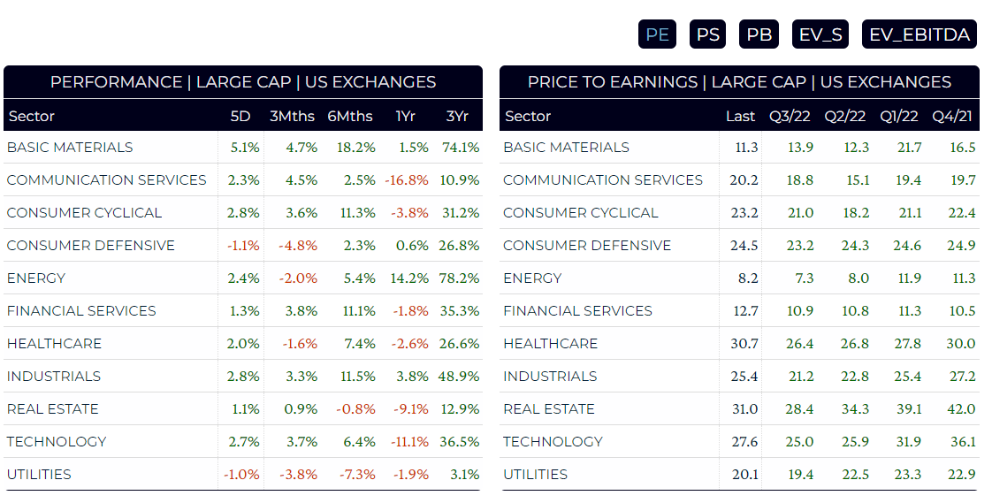Select REAL ESTATE in the Price to Earnings table

tap(549, 409)
